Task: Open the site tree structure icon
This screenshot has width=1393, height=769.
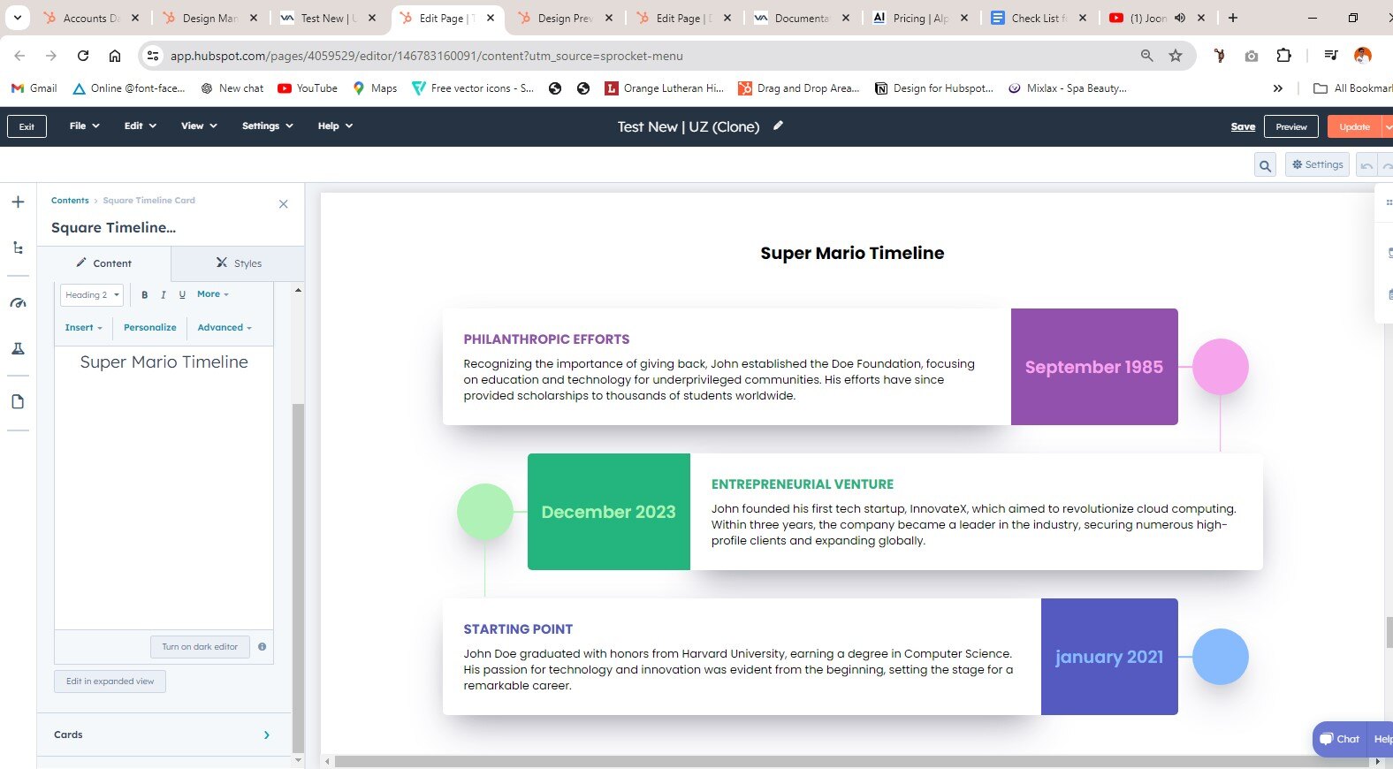Action: 18,248
